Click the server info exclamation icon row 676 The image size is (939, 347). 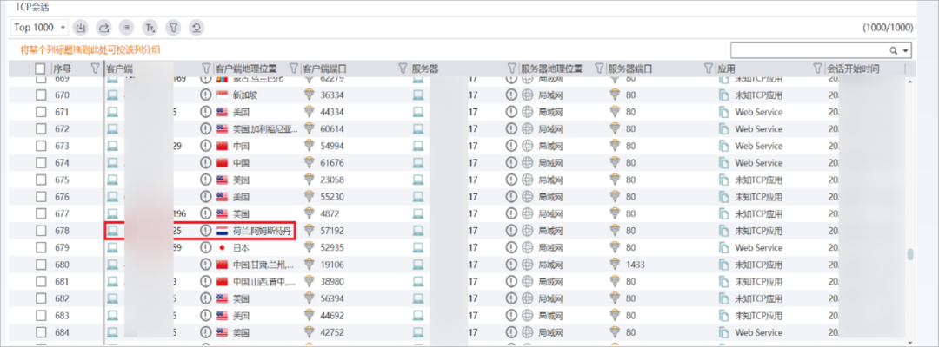(x=511, y=197)
